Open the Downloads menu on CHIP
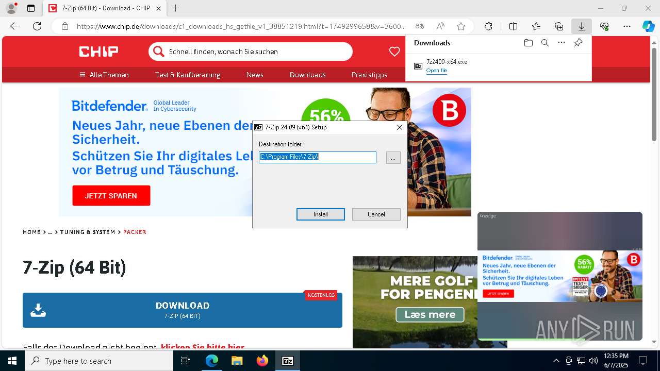The width and height of the screenshot is (660, 371). click(308, 75)
